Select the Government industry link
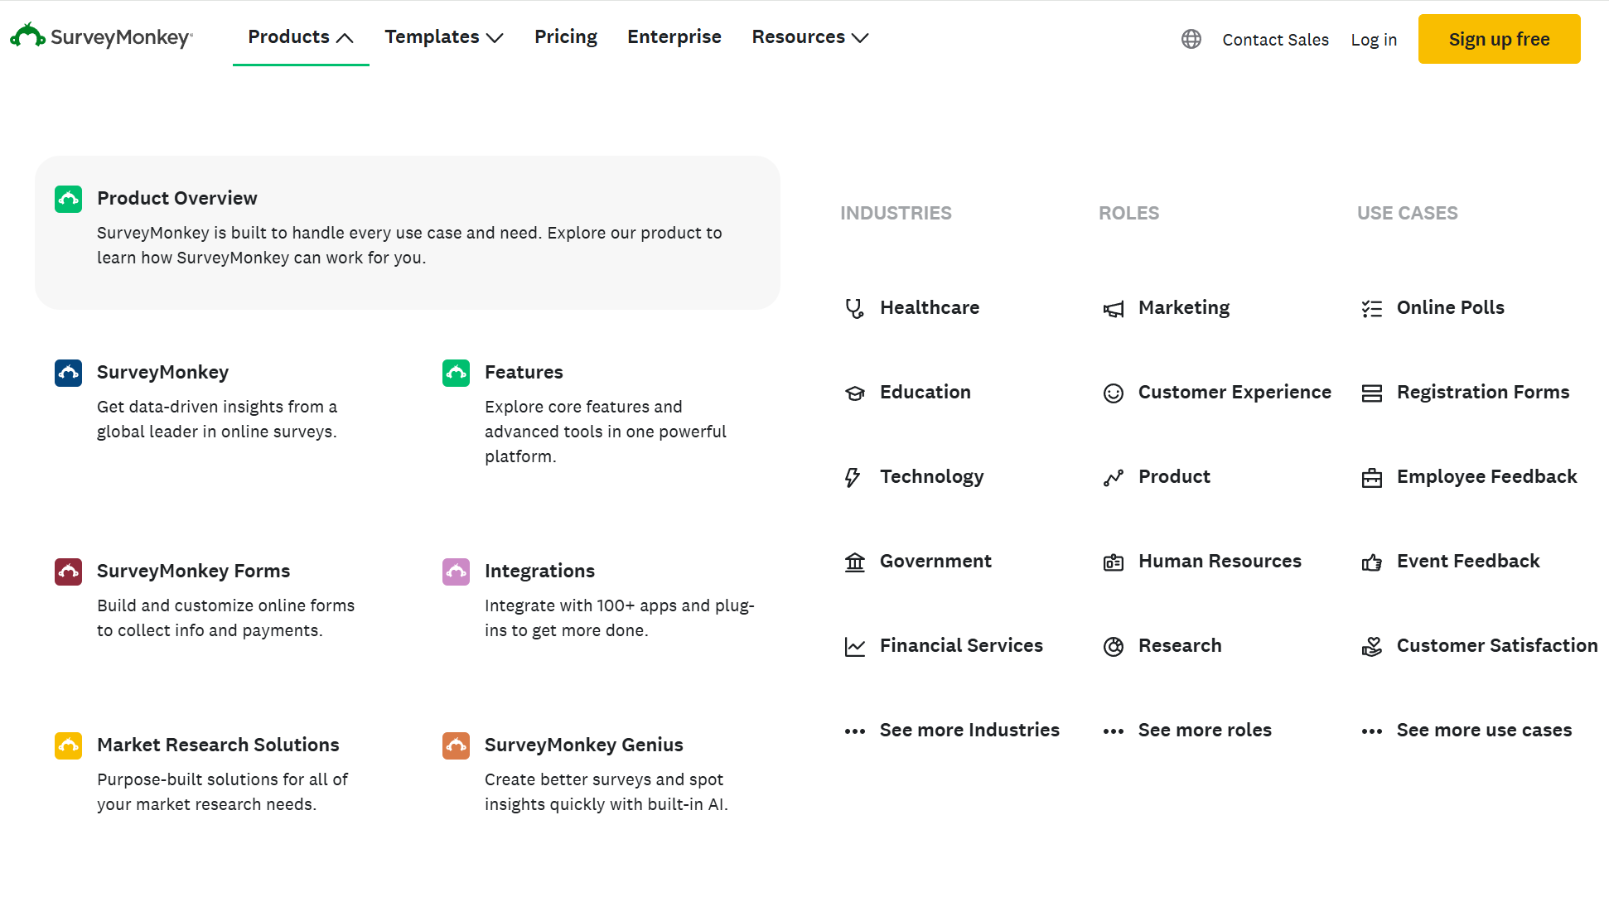Image resolution: width=1609 pixels, height=902 pixels. (x=935, y=561)
